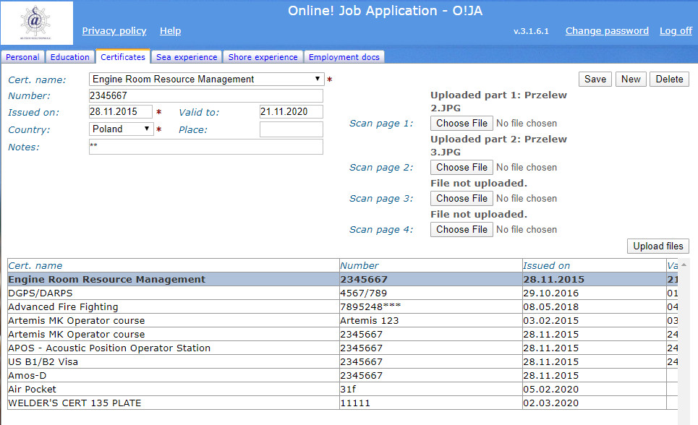Open the Privacy policy link

click(x=114, y=30)
